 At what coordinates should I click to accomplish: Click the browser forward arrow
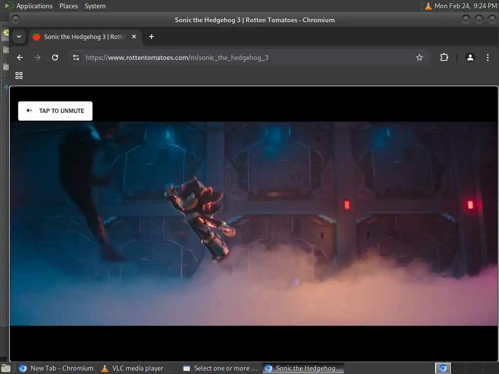37,57
